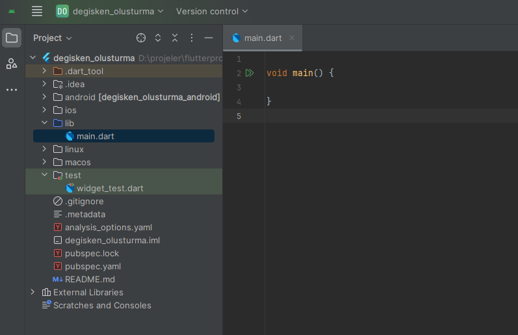Expand the .dart_tool folder
The image size is (518, 335).
(44, 71)
